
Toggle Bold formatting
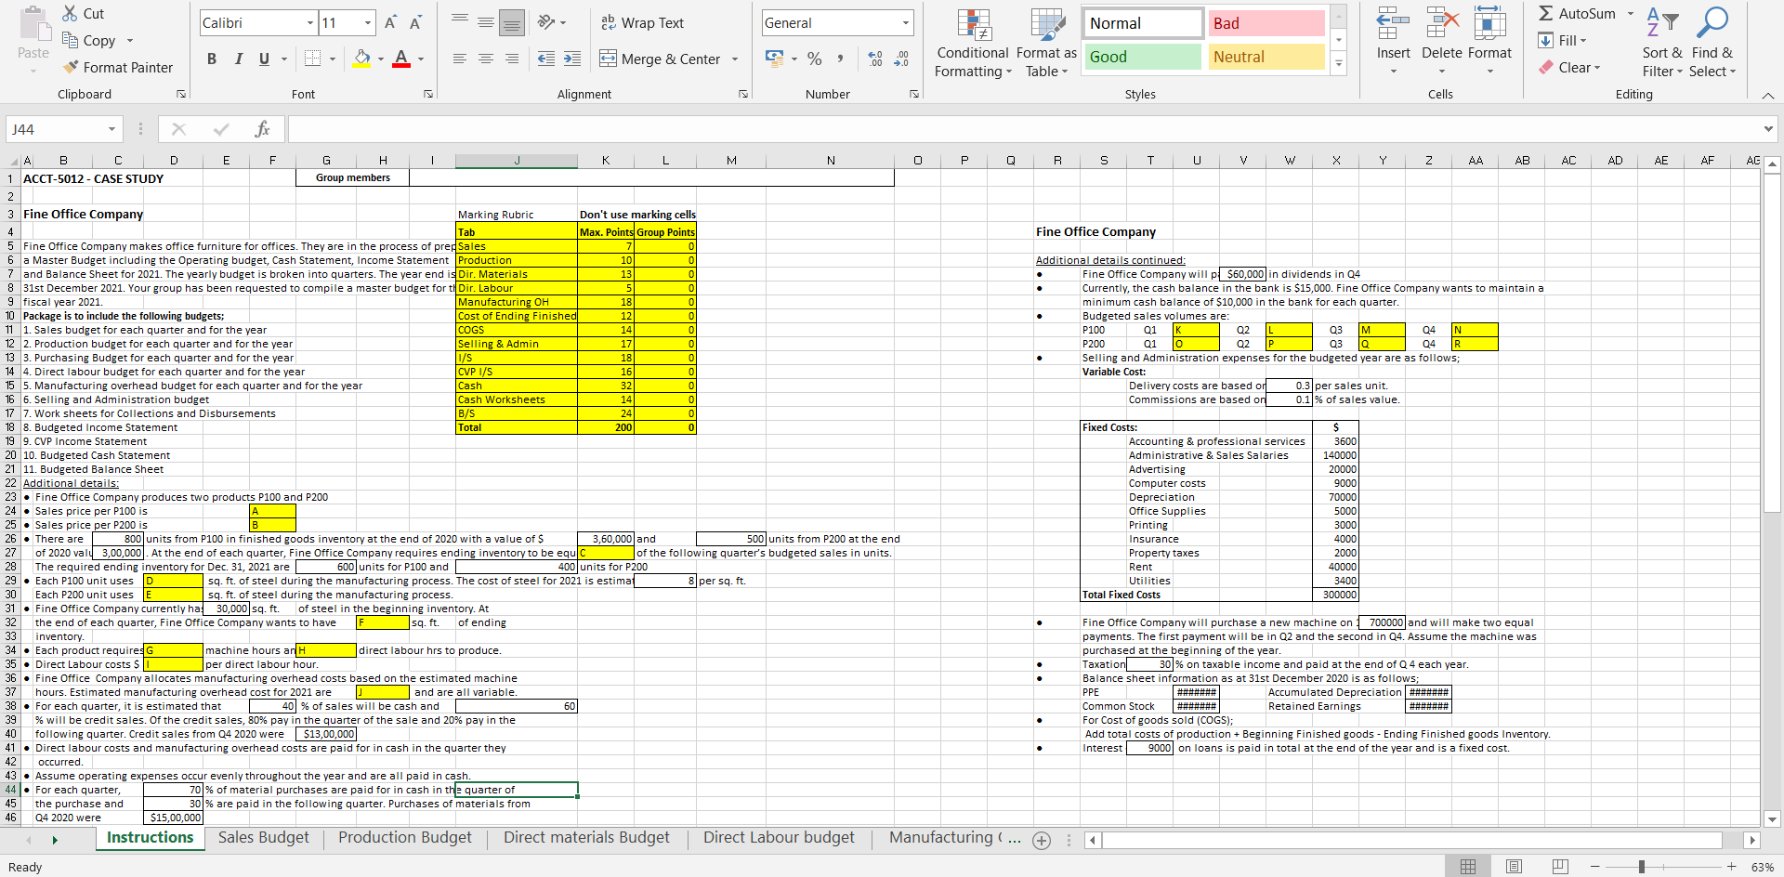coord(212,59)
